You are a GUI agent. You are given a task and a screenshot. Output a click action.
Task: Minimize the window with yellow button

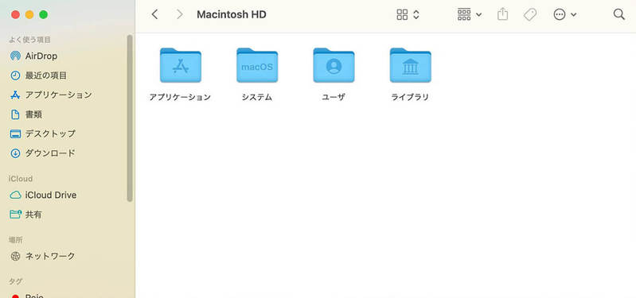(29, 14)
